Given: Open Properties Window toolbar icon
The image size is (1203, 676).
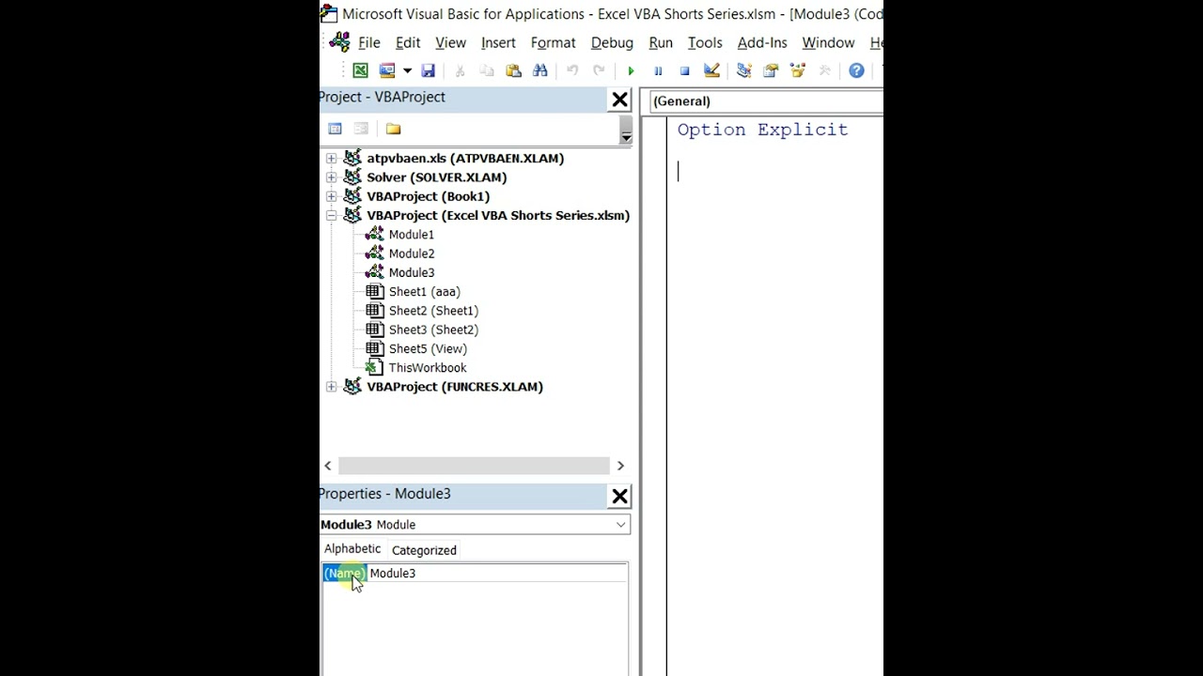Looking at the screenshot, I should 771,70.
